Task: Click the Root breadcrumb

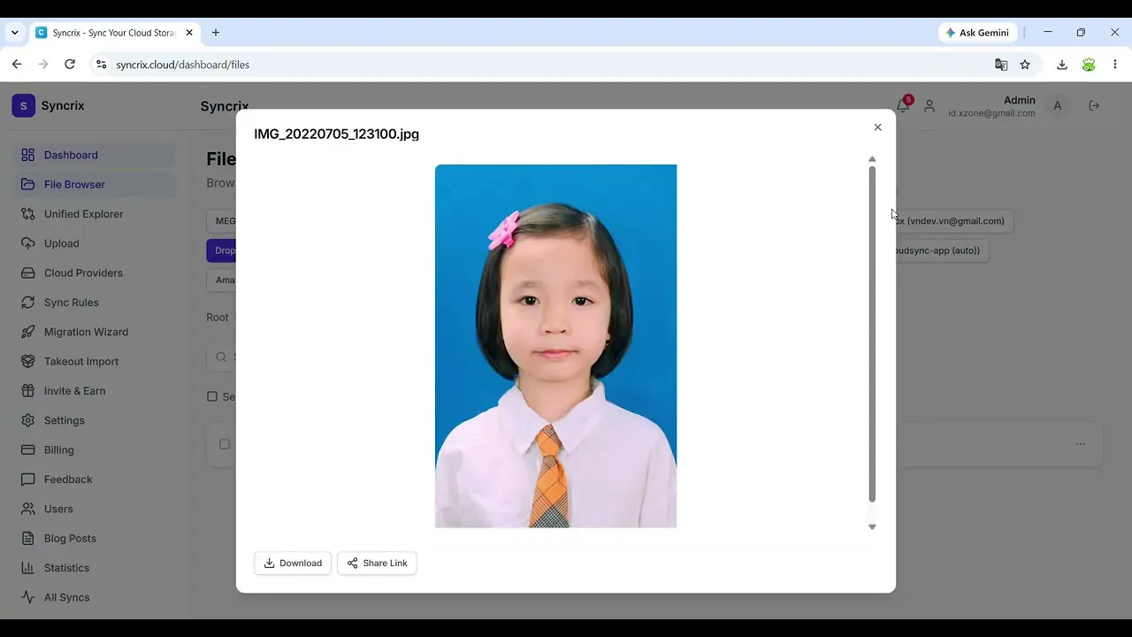Action: pos(218,318)
